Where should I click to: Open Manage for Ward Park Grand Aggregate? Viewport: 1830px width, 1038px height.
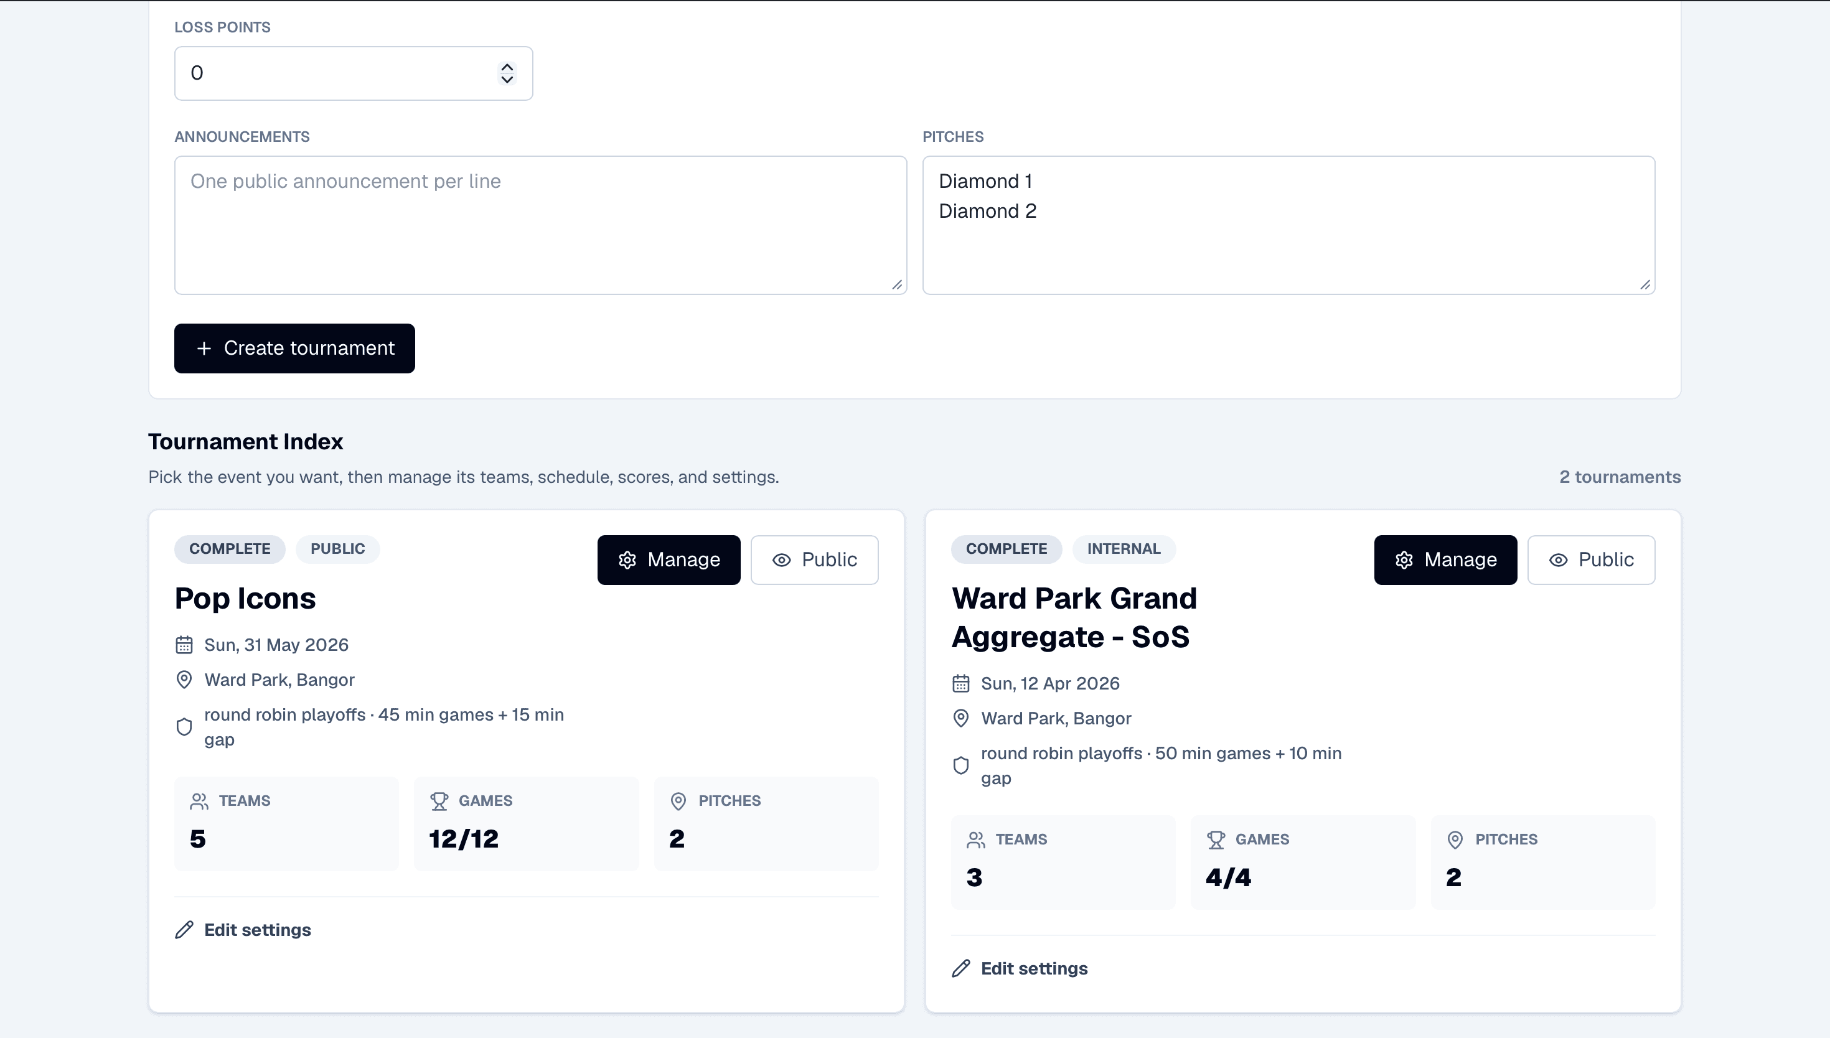point(1445,559)
